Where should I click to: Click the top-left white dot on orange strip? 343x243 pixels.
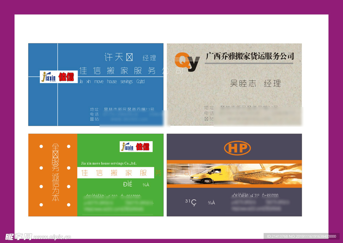coord(41,146)
